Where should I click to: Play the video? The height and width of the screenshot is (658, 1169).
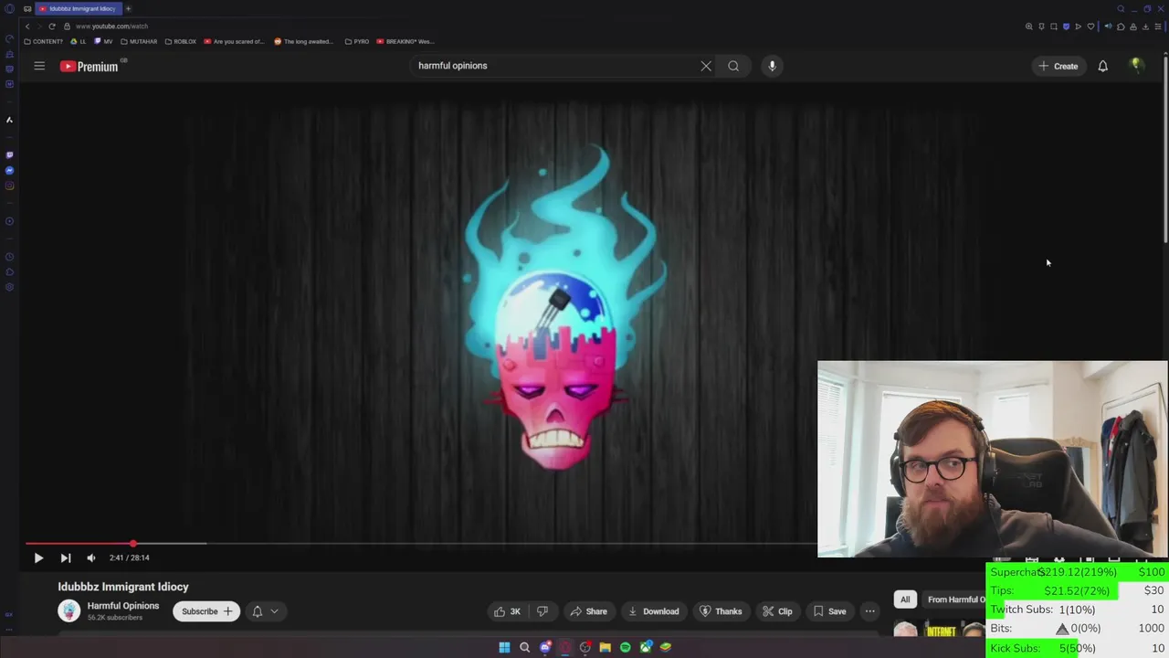[x=38, y=557]
